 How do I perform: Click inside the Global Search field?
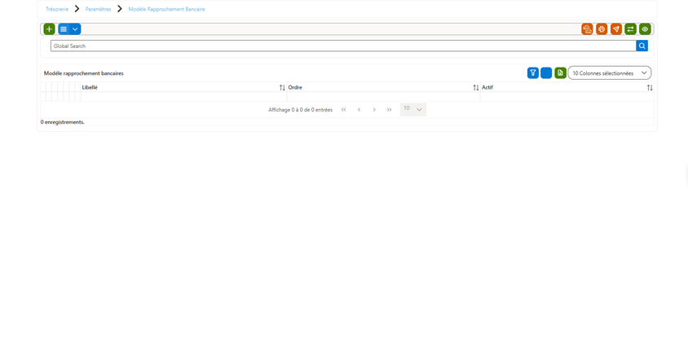coord(343,46)
